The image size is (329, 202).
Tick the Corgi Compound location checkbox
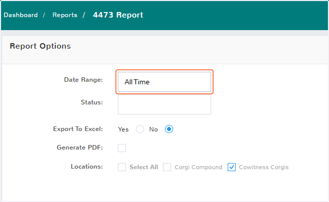[167, 167]
